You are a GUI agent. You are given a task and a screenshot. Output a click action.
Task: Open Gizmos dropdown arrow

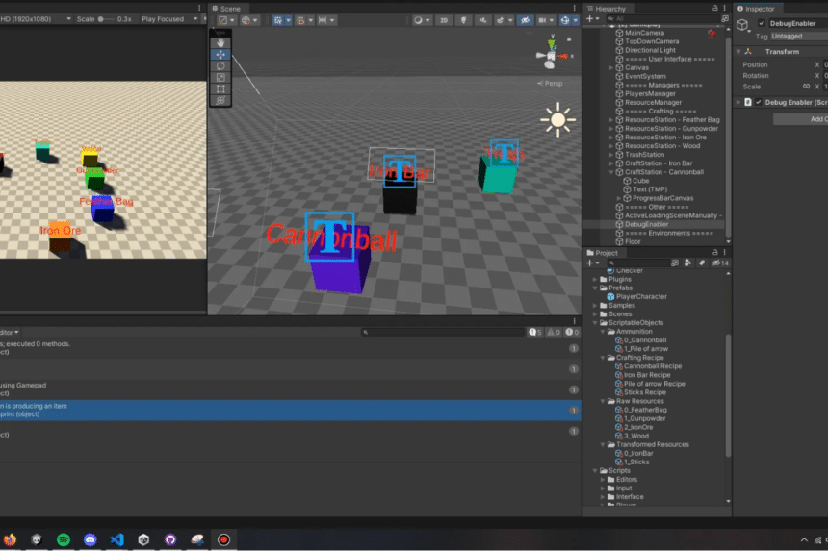tap(575, 20)
